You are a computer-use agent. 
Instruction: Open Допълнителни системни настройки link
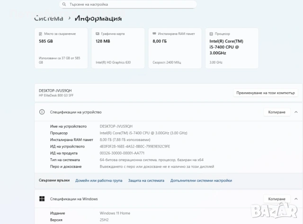(201, 181)
